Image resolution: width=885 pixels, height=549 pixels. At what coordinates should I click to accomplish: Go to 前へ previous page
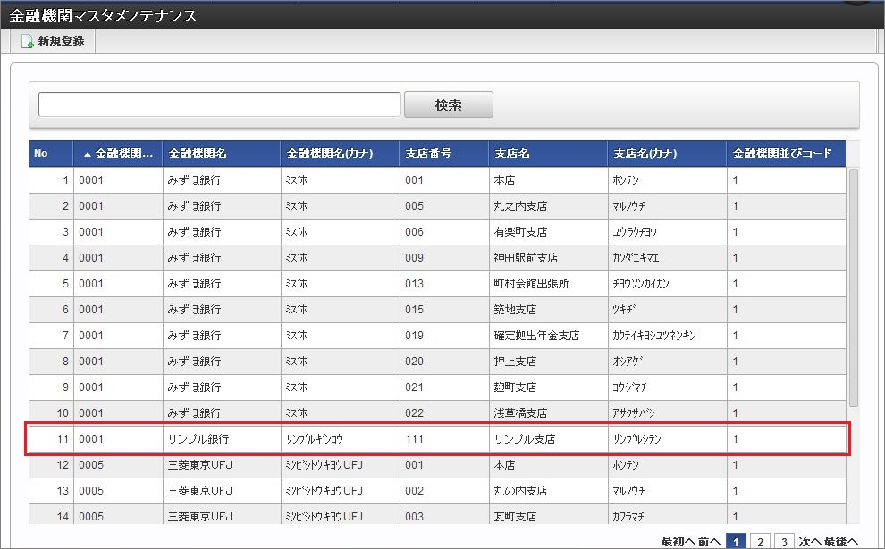pos(709,542)
